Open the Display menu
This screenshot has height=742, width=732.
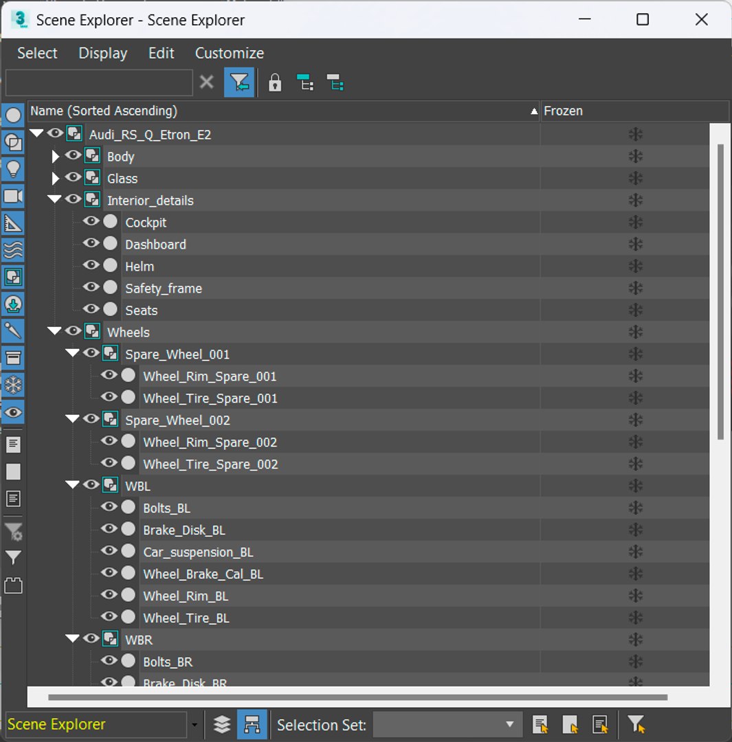pyautogui.click(x=102, y=53)
